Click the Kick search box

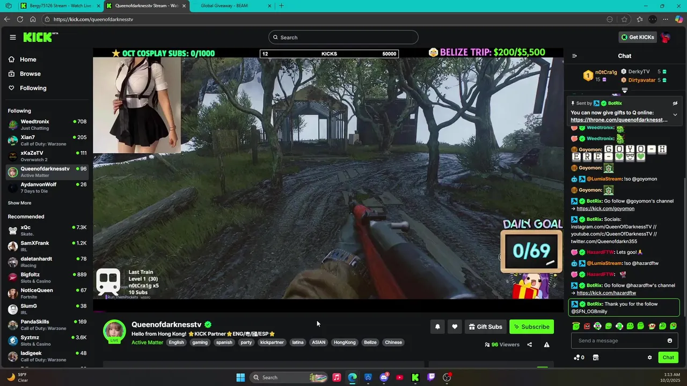[x=343, y=37]
